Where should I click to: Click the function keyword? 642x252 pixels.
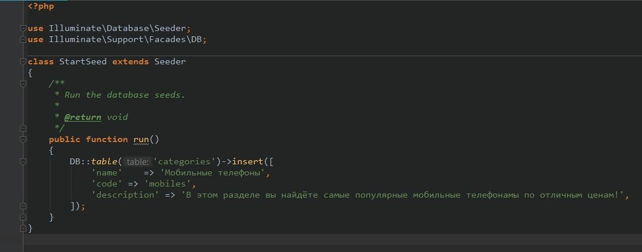coord(107,140)
